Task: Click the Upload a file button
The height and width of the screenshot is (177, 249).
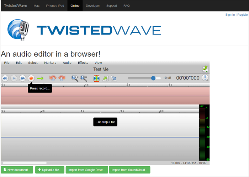Action: pos(50,170)
